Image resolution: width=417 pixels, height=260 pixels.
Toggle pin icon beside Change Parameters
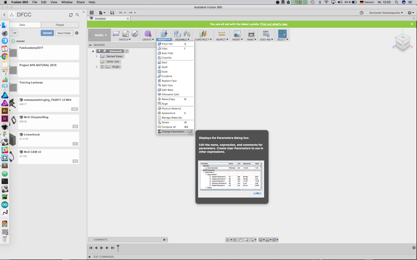pos(191,131)
